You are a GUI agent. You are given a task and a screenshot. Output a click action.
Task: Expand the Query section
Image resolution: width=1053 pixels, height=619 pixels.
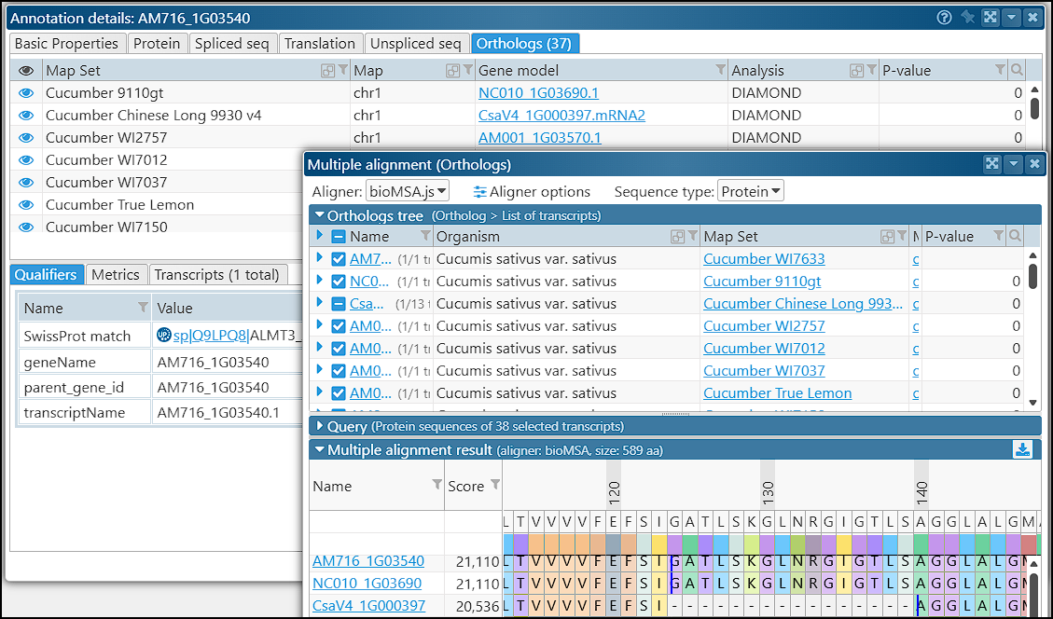pos(320,427)
